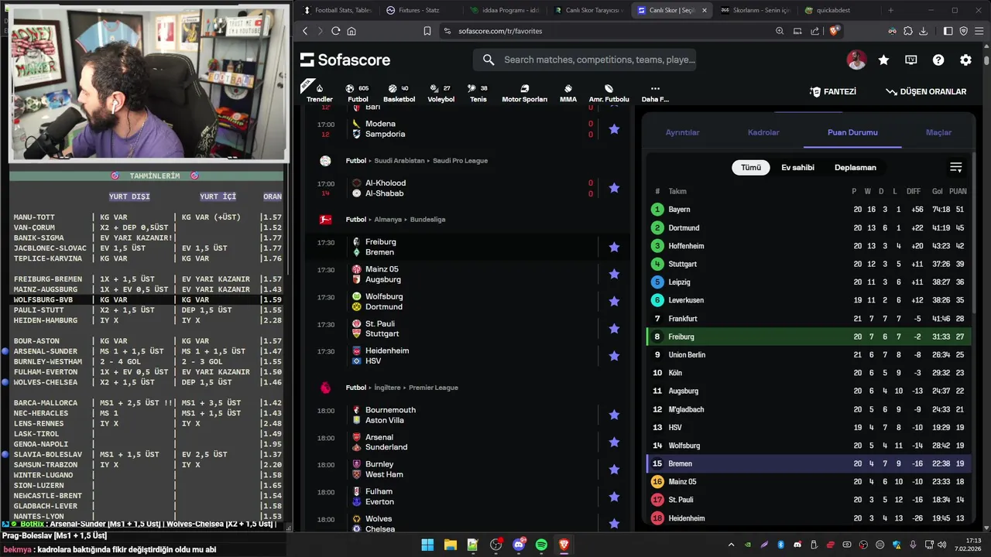This screenshot has height=557, width=991.
Task: Select the Puan Durumu tab
Action: [x=852, y=132]
